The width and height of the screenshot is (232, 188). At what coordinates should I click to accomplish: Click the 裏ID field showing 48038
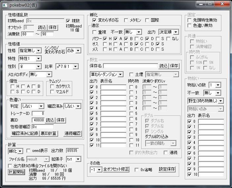[x=38, y=120]
